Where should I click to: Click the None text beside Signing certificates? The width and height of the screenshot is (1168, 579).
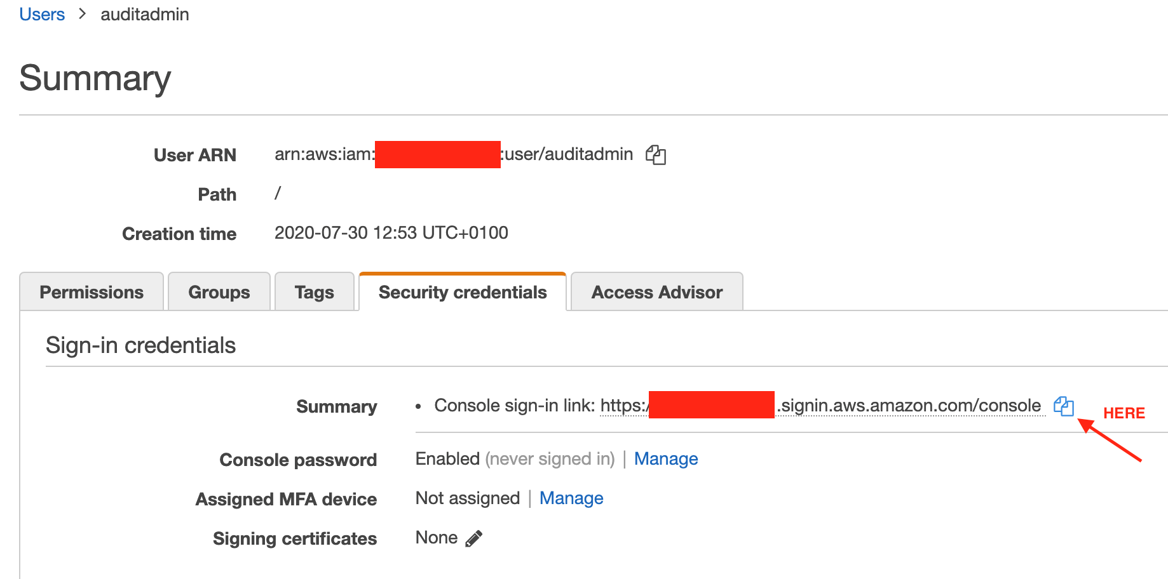click(x=437, y=537)
